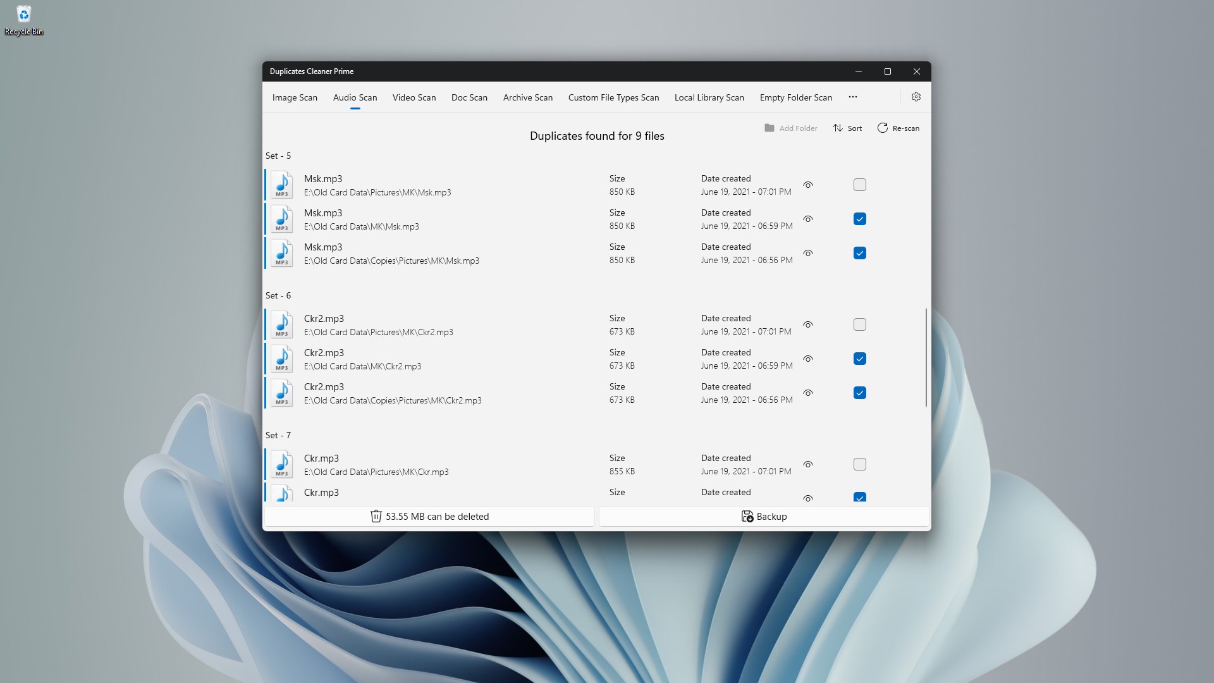Viewport: 1214px width, 683px height.
Task: Delete 53.55 MB of duplicates
Action: pyautogui.click(x=429, y=516)
